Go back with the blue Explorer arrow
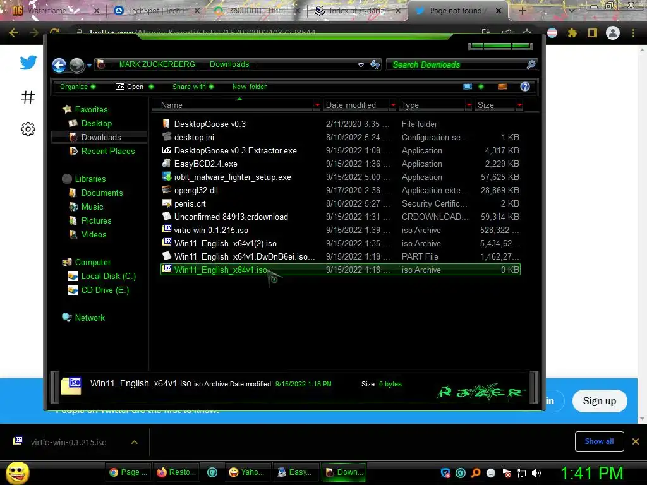Viewport: 647px width, 485px height. coord(59,65)
